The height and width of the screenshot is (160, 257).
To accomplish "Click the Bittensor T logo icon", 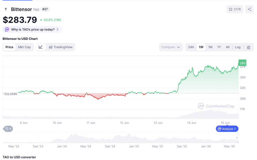I will point(6,9).
